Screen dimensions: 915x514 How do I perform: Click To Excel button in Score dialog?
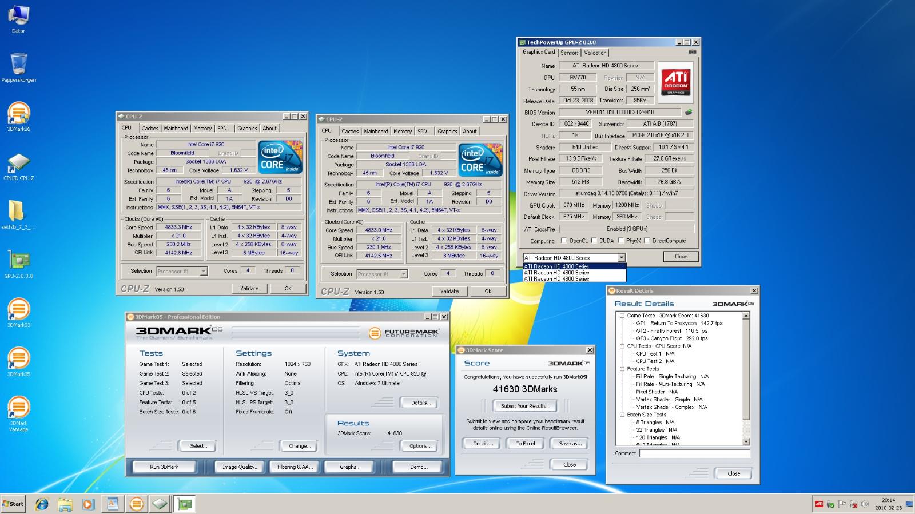(526, 444)
